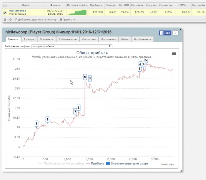Click the euro win marker near game 1,400
The width and height of the screenshot is (206, 180).
pyautogui.click(x=85, y=77)
